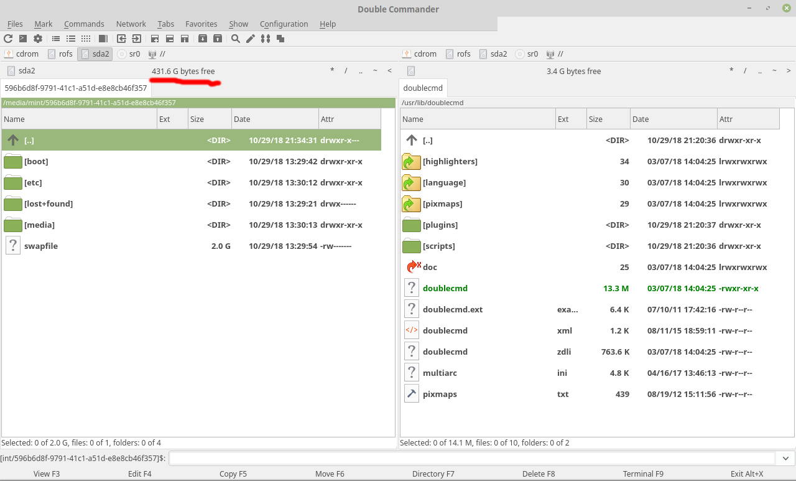Click the right panel '..' parent button
The image size is (796, 481).
click(x=759, y=70)
